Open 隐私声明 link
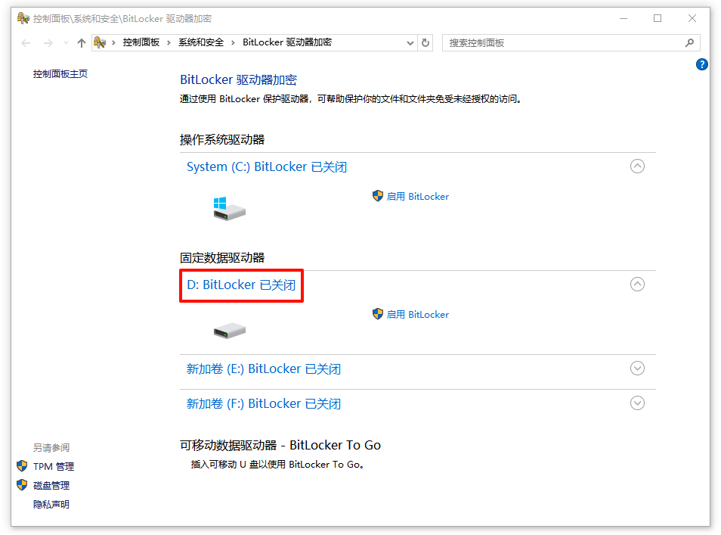The image size is (721, 535). (51, 504)
